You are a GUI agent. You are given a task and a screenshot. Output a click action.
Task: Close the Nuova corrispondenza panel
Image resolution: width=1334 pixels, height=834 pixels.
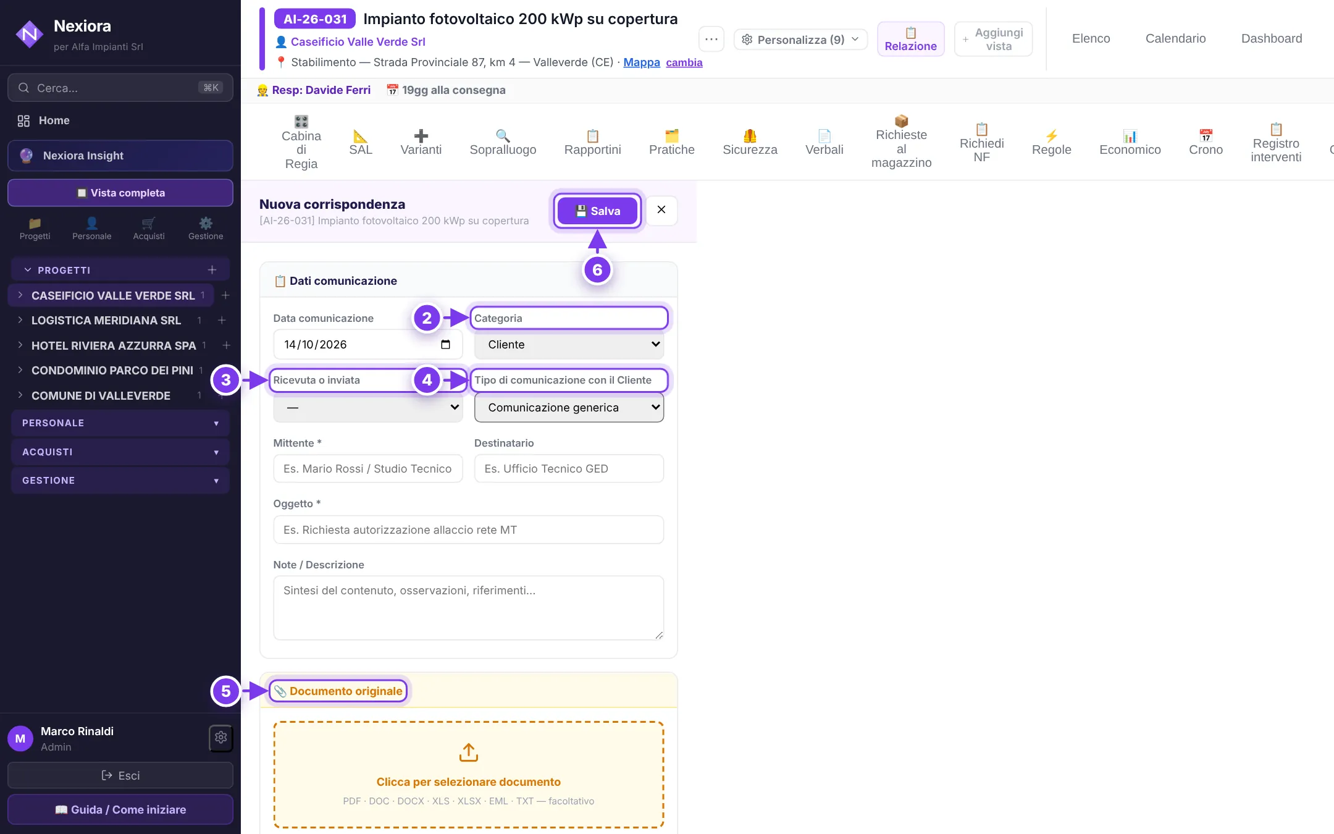661,210
